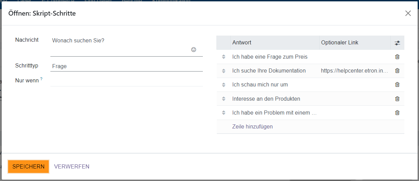Delete the 'Interesse an den Produkten' answer
Screen dimensions: 419x181
397,99
